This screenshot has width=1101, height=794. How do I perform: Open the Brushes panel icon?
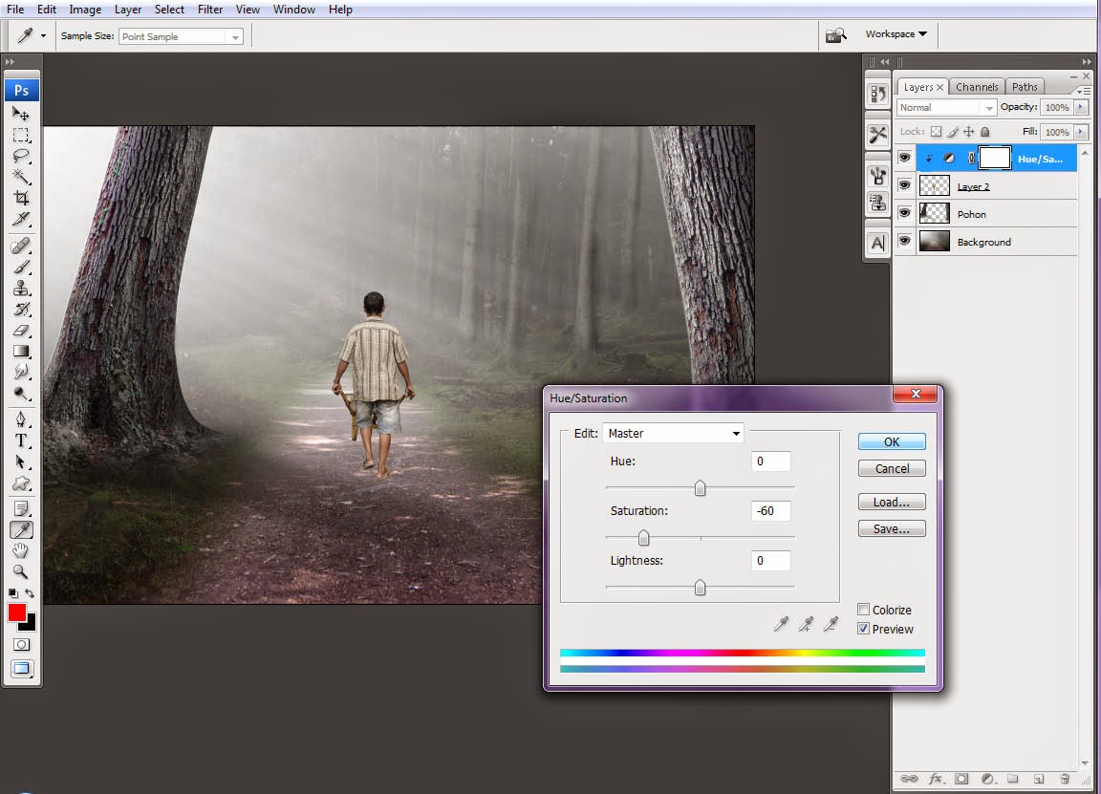tap(877, 176)
